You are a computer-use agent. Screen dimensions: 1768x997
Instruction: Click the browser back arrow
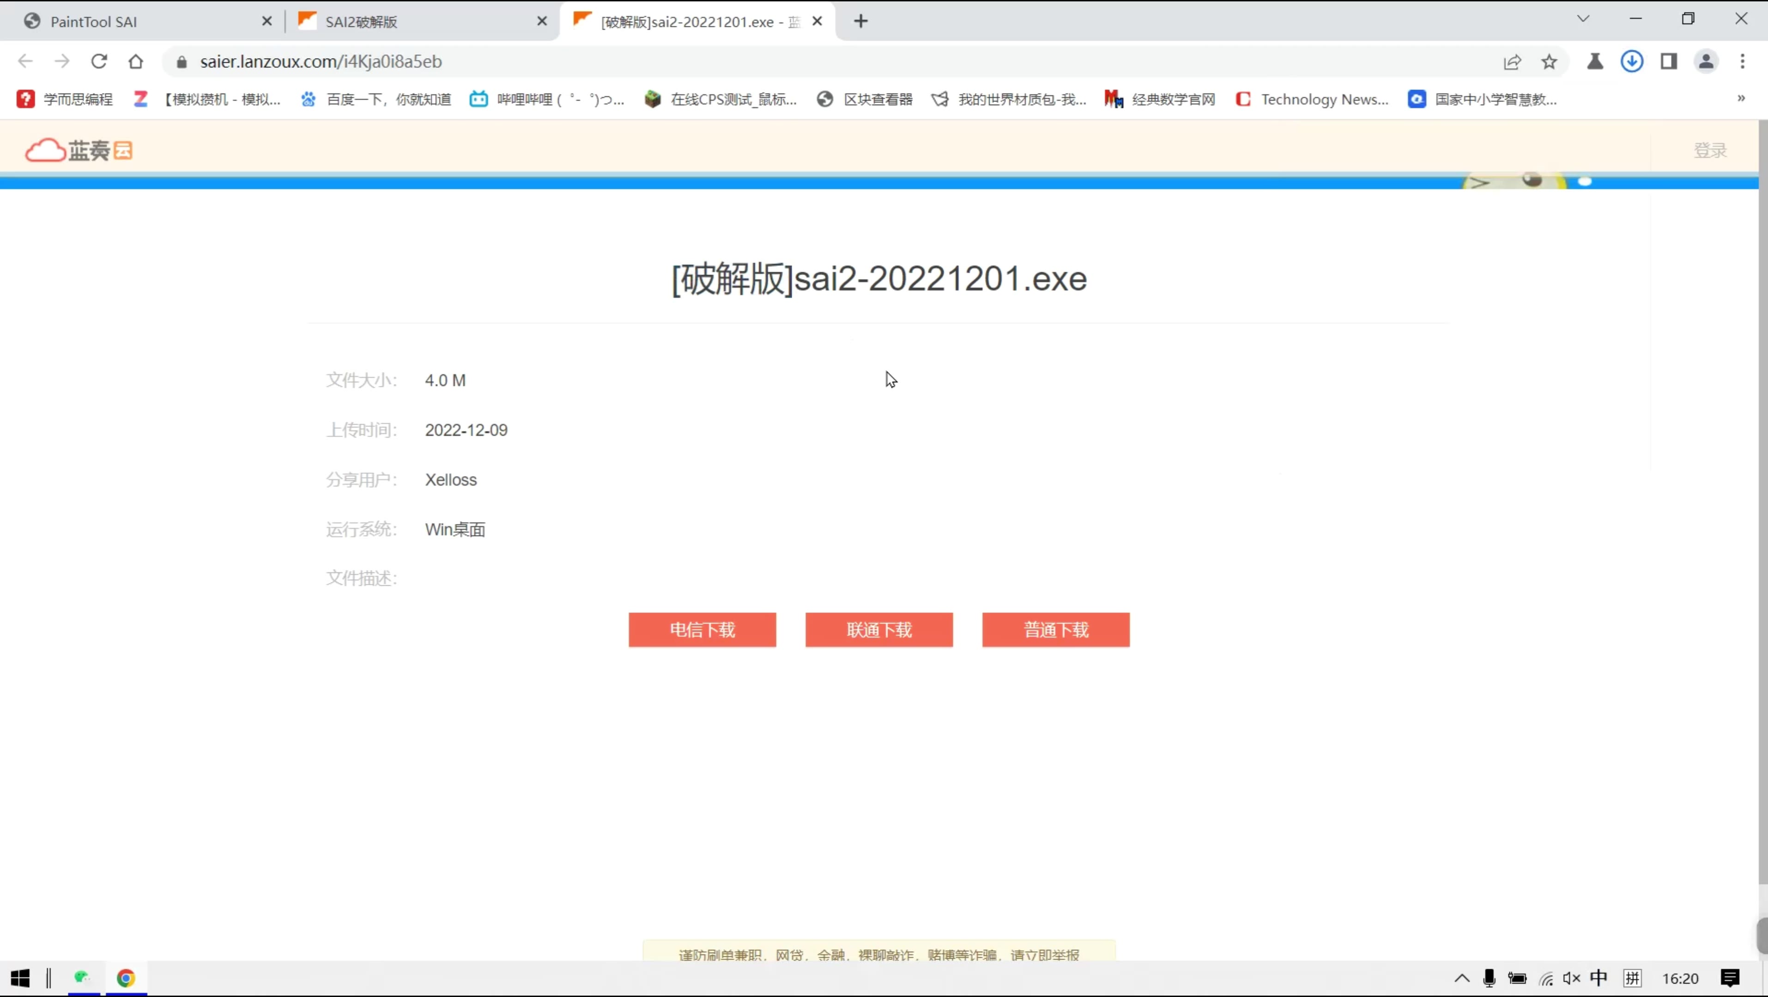pyautogui.click(x=25, y=62)
